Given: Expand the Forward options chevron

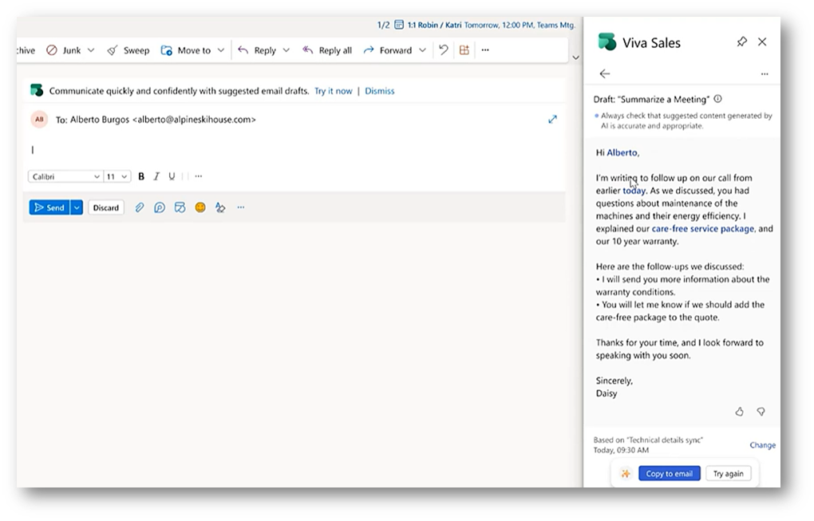Looking at the screenshot, I should coord(422,49).
